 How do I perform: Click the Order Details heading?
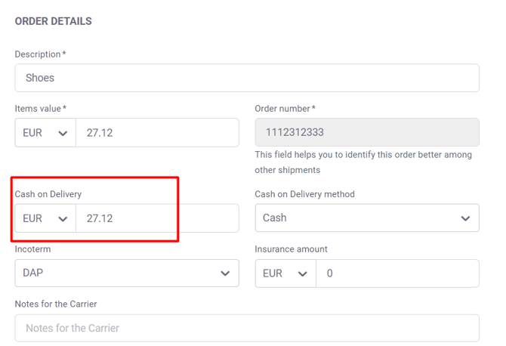click(54, 21)
